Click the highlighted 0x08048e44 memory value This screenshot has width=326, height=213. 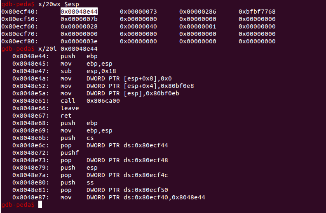coord(79,12)
